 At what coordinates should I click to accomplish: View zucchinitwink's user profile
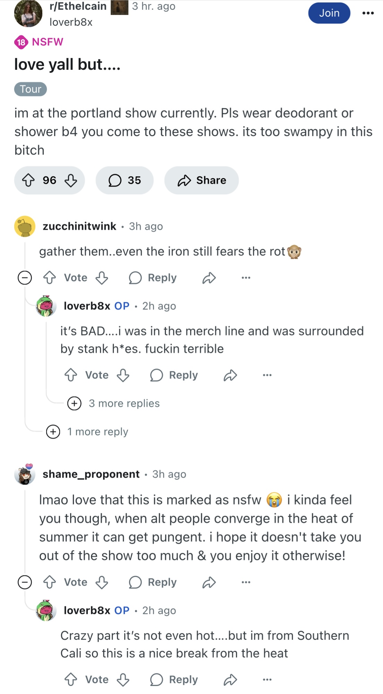click(79, 226)
